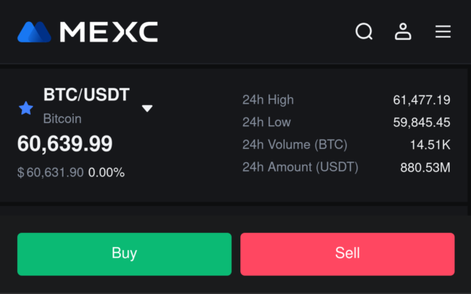Click the Buy button
This screenshot has width=471, height=294.
[124, 254]
